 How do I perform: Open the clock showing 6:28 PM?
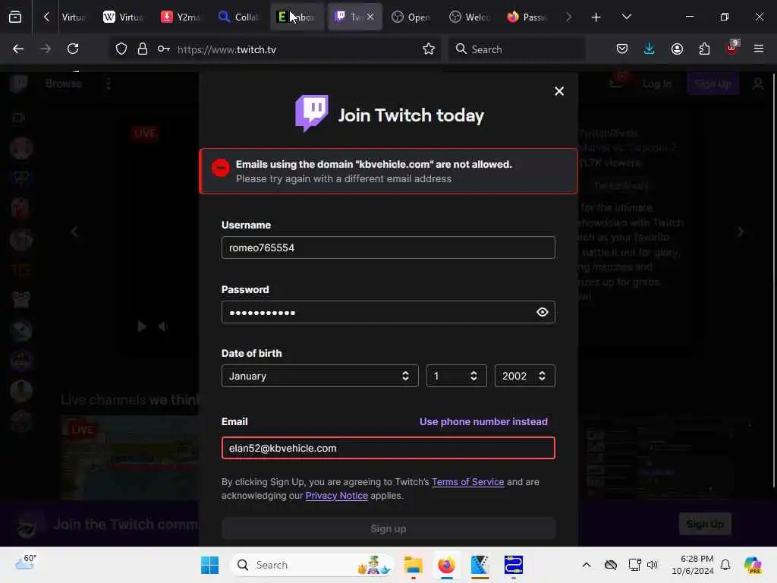coord(693,565)
